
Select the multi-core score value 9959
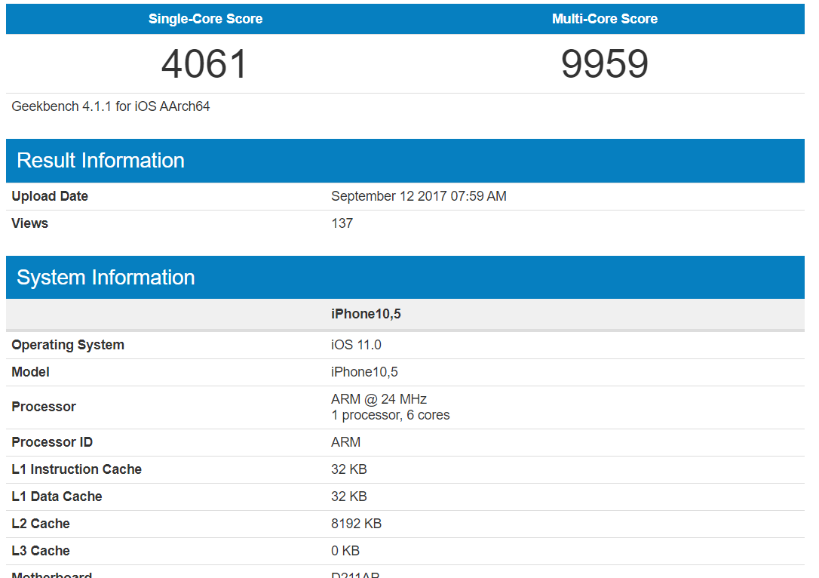[x=604, y=64]
